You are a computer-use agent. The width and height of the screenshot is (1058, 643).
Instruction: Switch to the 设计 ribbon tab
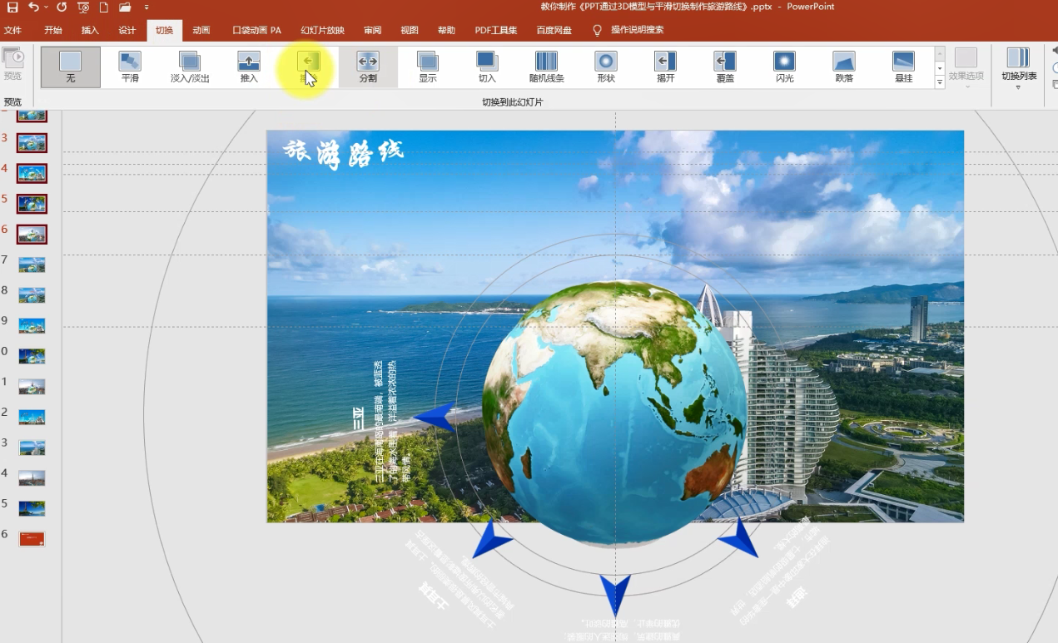tap(127, 31)
